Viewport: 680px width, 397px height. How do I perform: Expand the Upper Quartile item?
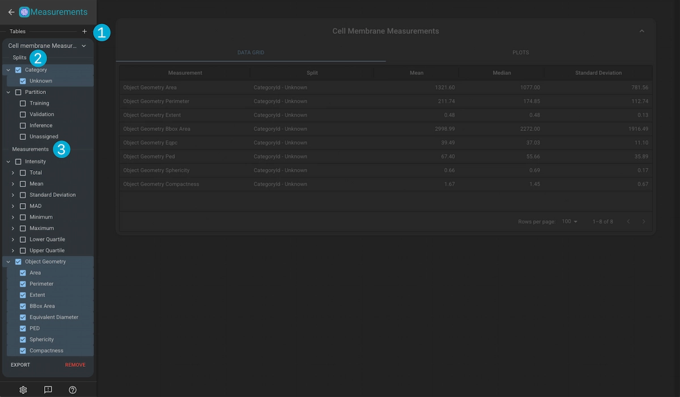13,250
